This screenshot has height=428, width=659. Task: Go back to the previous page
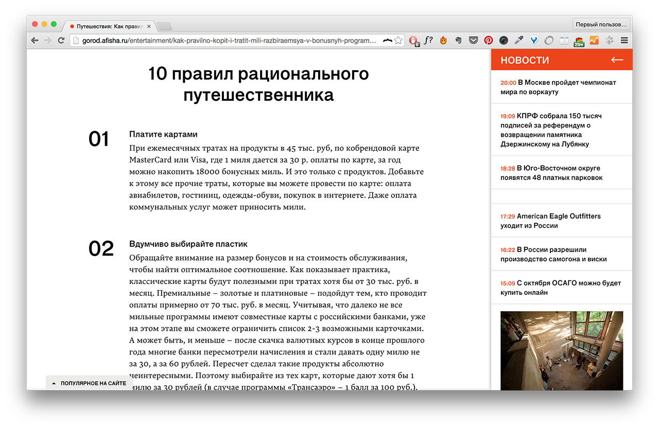35,40
